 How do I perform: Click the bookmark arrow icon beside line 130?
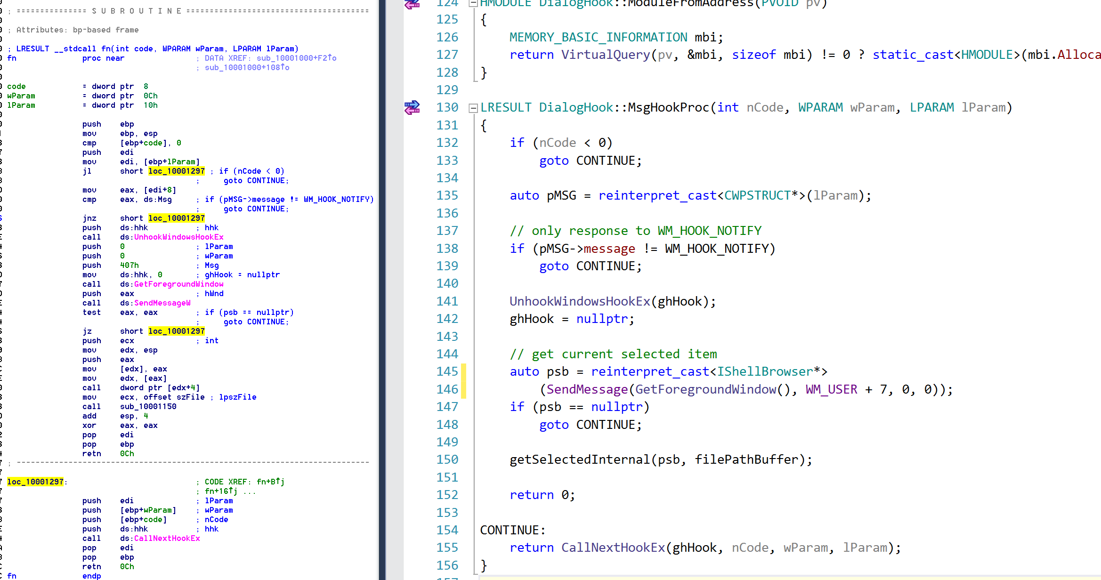tap(412, 108)
